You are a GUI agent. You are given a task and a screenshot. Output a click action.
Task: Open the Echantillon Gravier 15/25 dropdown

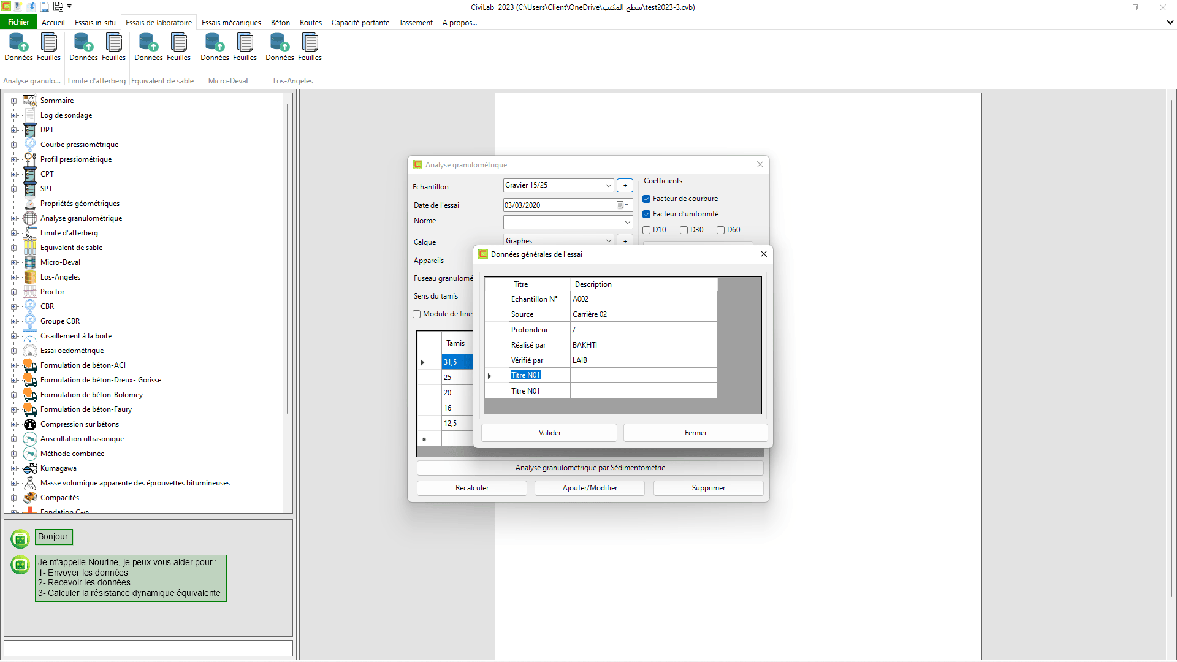pos(608,185)
